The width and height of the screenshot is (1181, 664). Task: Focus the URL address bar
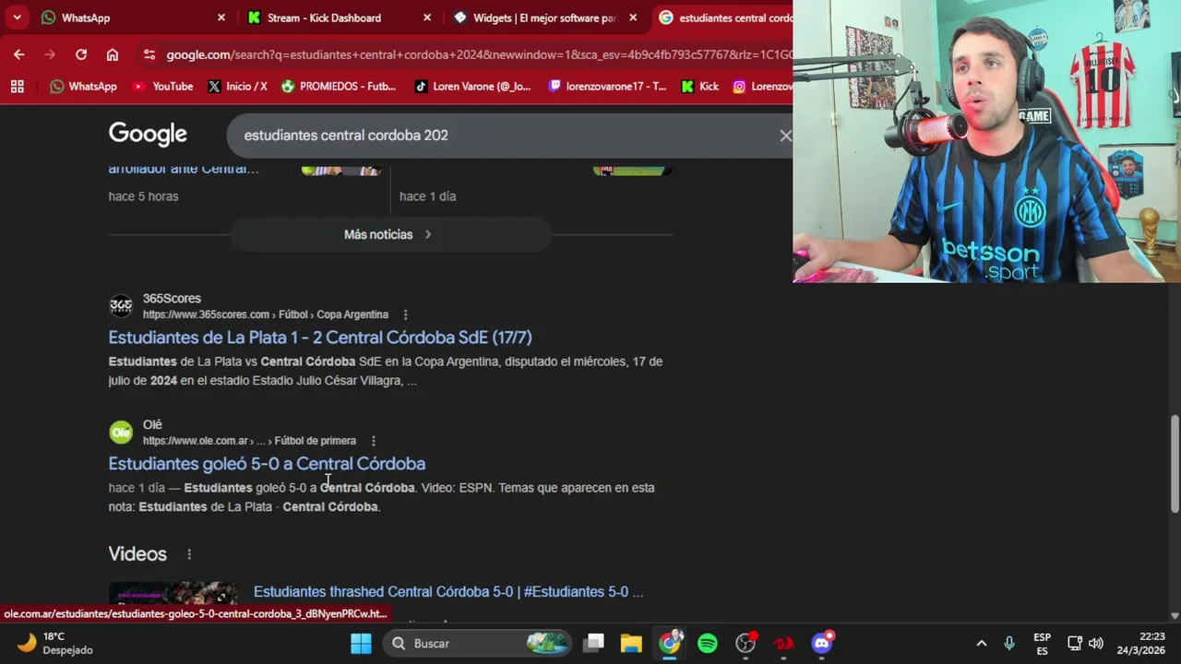tap(478, 54)
